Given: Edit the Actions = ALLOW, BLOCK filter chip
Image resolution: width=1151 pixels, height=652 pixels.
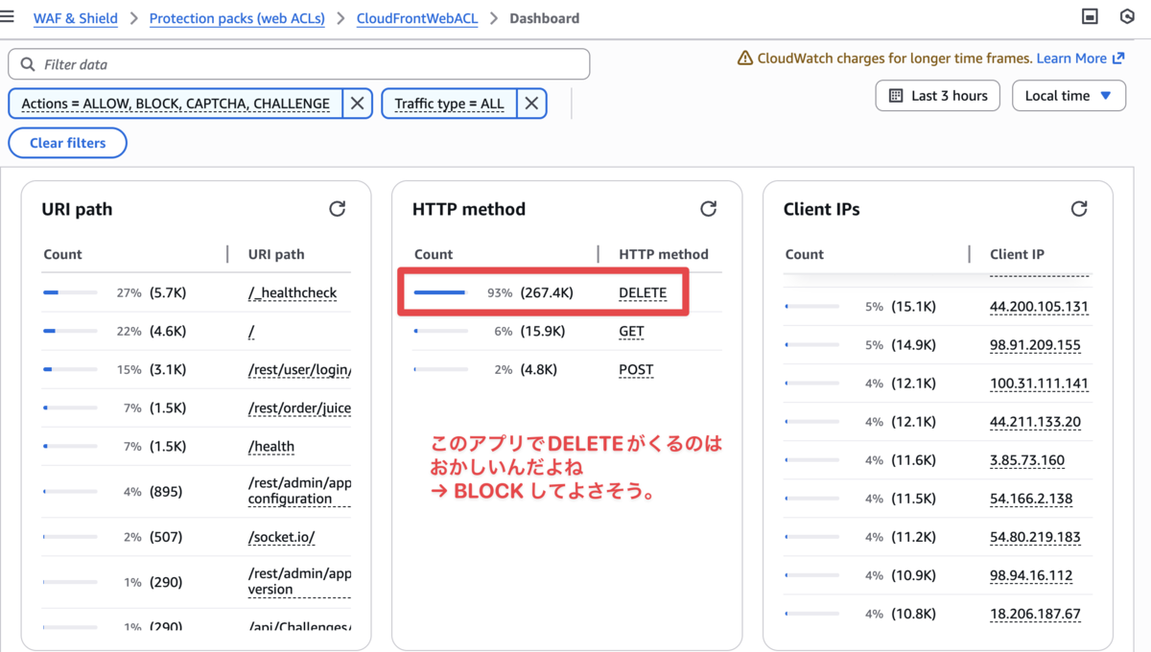Looking at the screenshot, I should tap(176, 104).
